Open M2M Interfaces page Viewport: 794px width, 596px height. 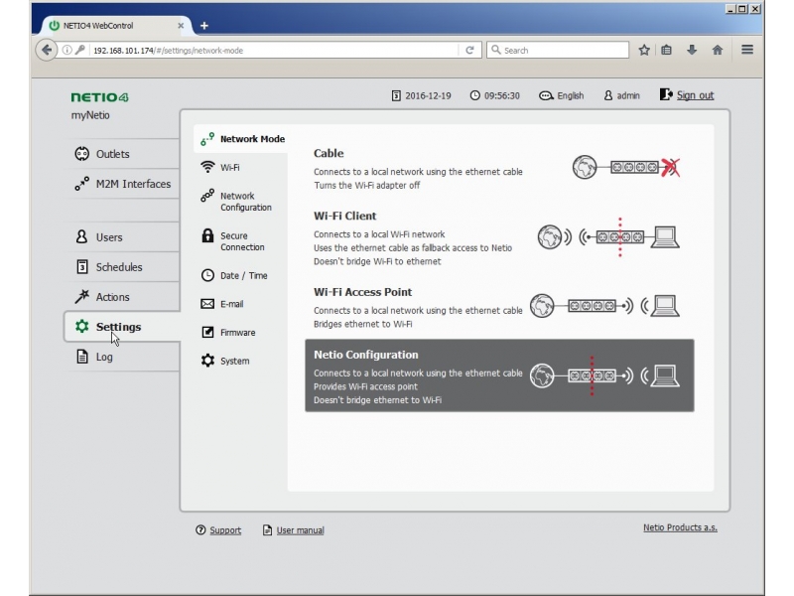click(x=122, y=184)
